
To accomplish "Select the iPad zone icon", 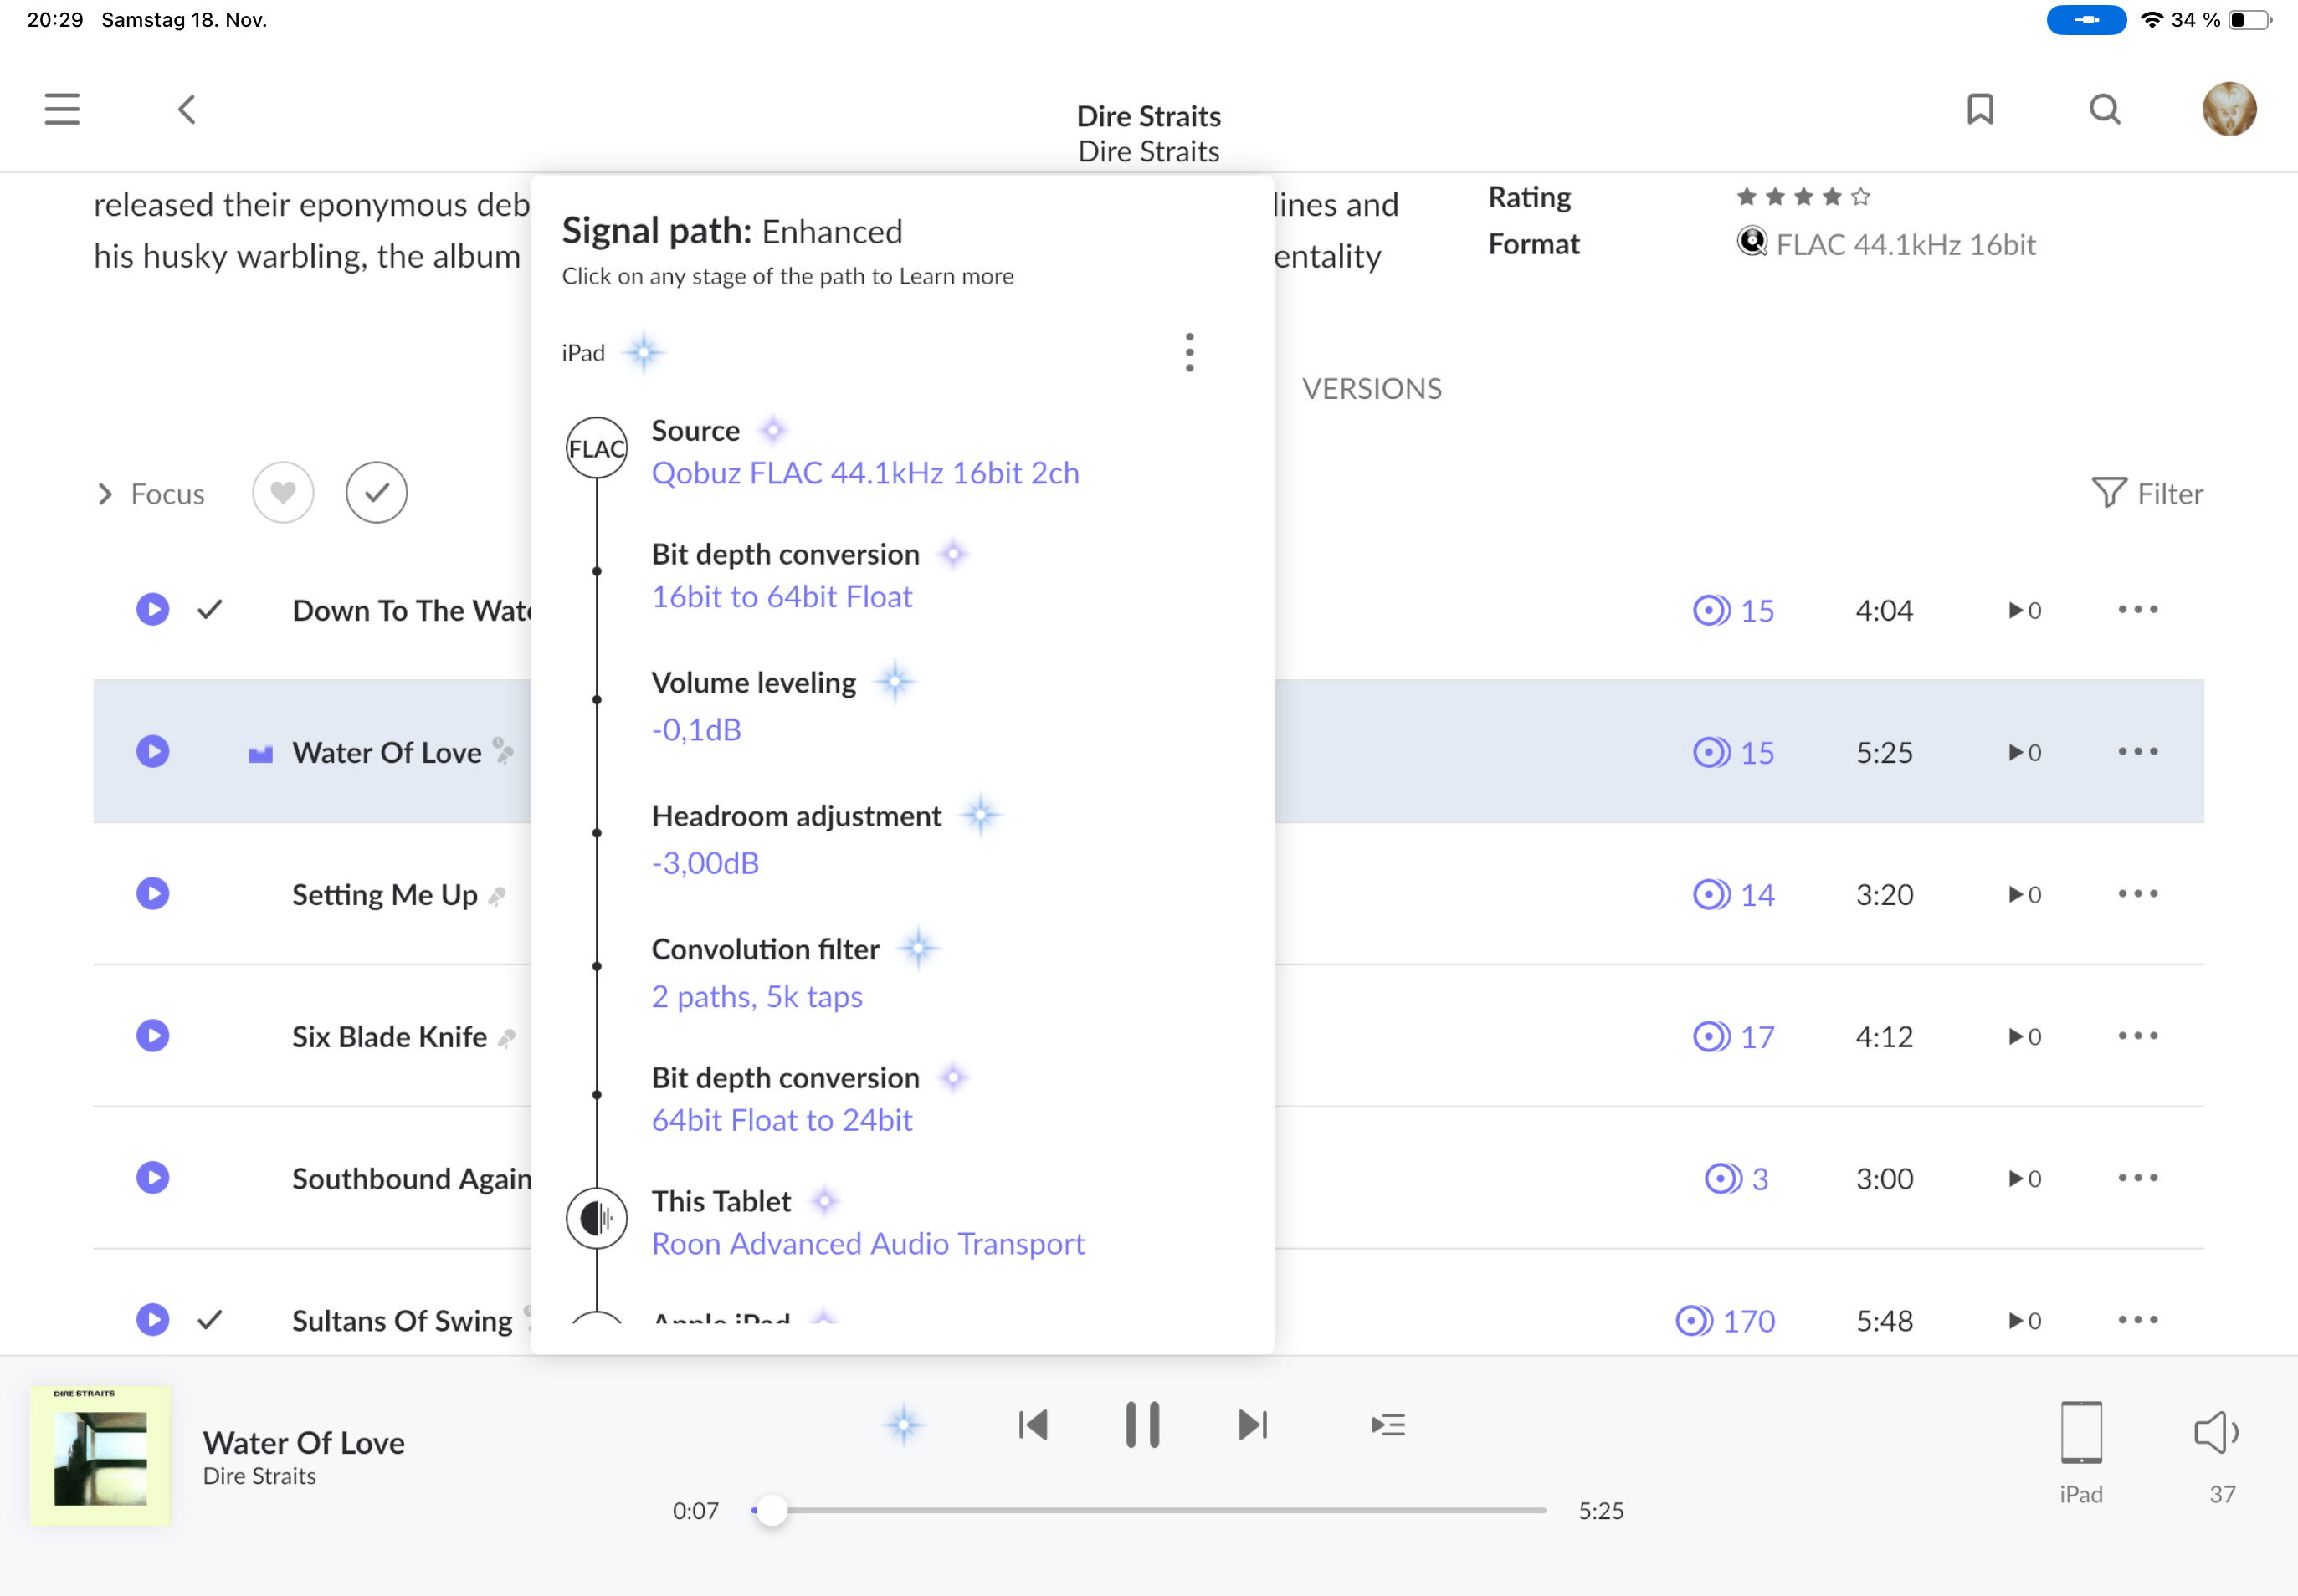I will [x=2081, y=1432].
